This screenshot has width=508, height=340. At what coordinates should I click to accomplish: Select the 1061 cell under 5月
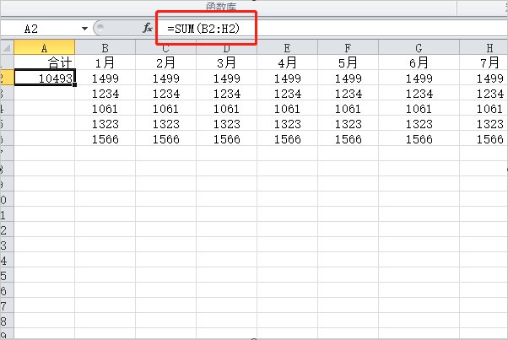tap(348, 108)
